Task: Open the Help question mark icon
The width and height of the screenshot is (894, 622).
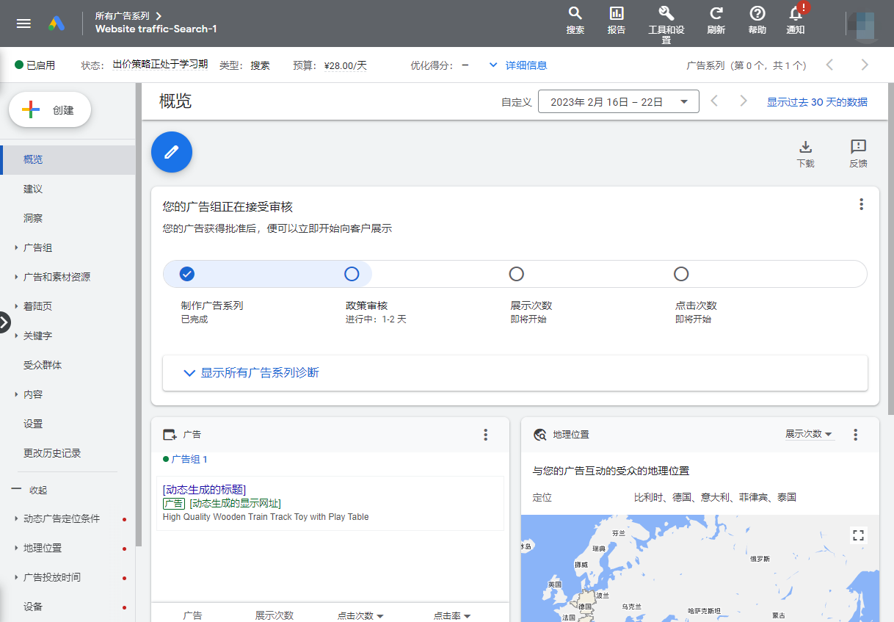Action: click(757, 14)
